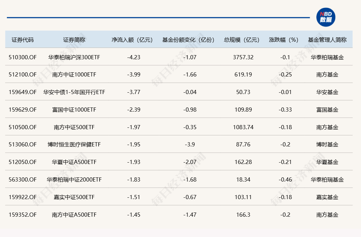Click 华夏基金 manager name
This screenshot has height=237, width=361.
click(x=327, y=162)
